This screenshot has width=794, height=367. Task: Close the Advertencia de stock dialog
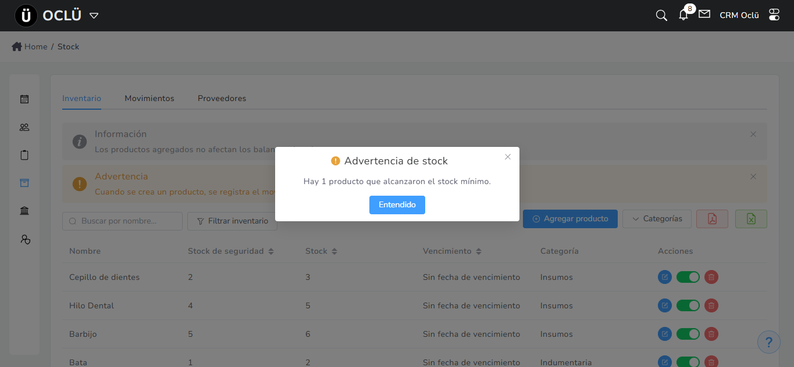508,157
